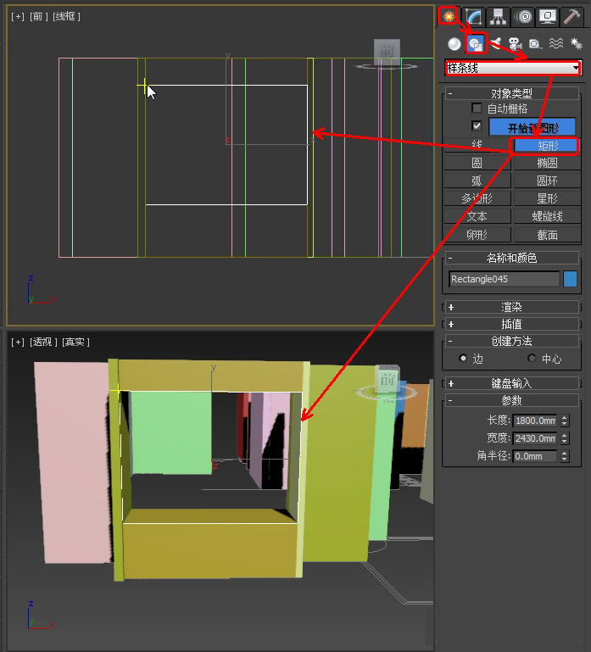The height and width of the screenshot is (652, 591).
Task: Open the front viewport [+] menu
Action: click(18, 17)
